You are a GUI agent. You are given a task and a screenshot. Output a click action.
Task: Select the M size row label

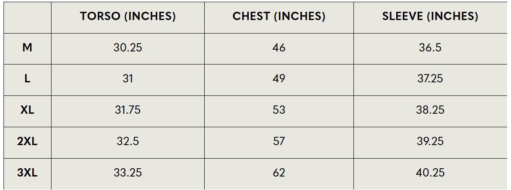pos(27,47)
